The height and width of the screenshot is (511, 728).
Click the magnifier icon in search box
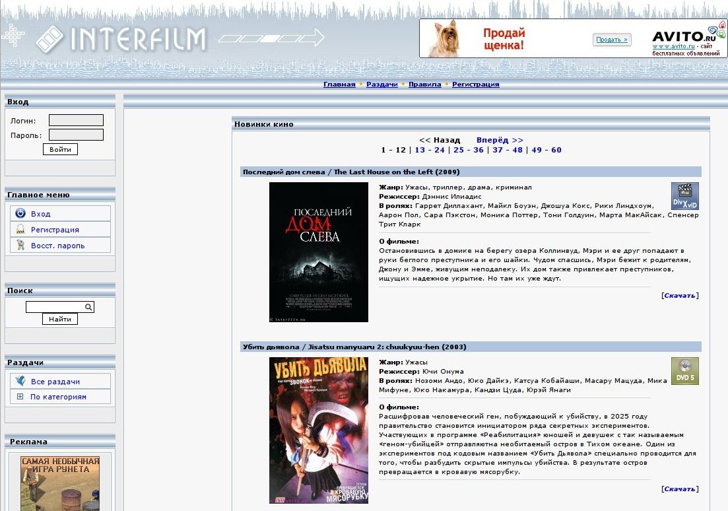tap(88, 307)
